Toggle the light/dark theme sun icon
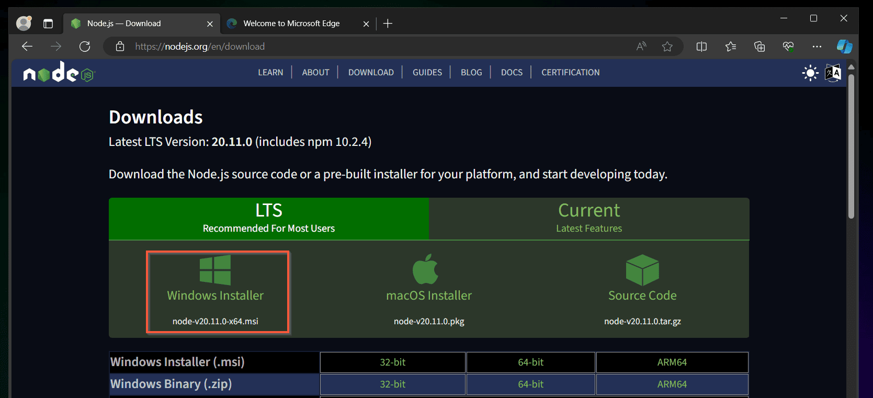Viewport: 873px width, 398px height. click(810, 73)
